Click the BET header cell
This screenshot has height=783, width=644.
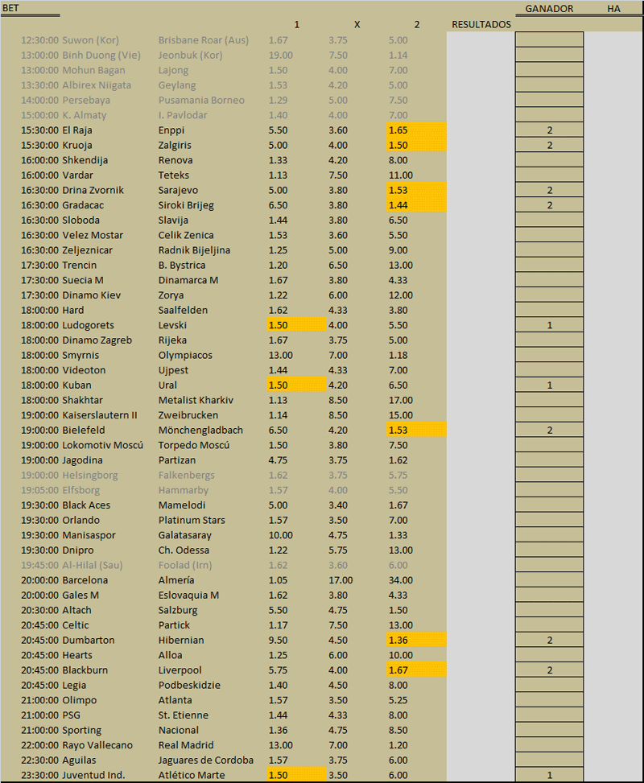point(10,8)
